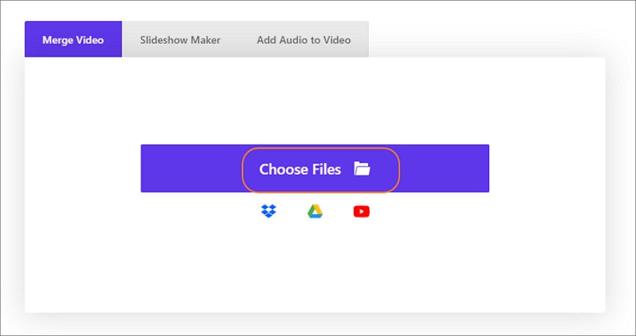Activate the highlighted Merge Video tab
Screen dimensions: 636x336
73,40
